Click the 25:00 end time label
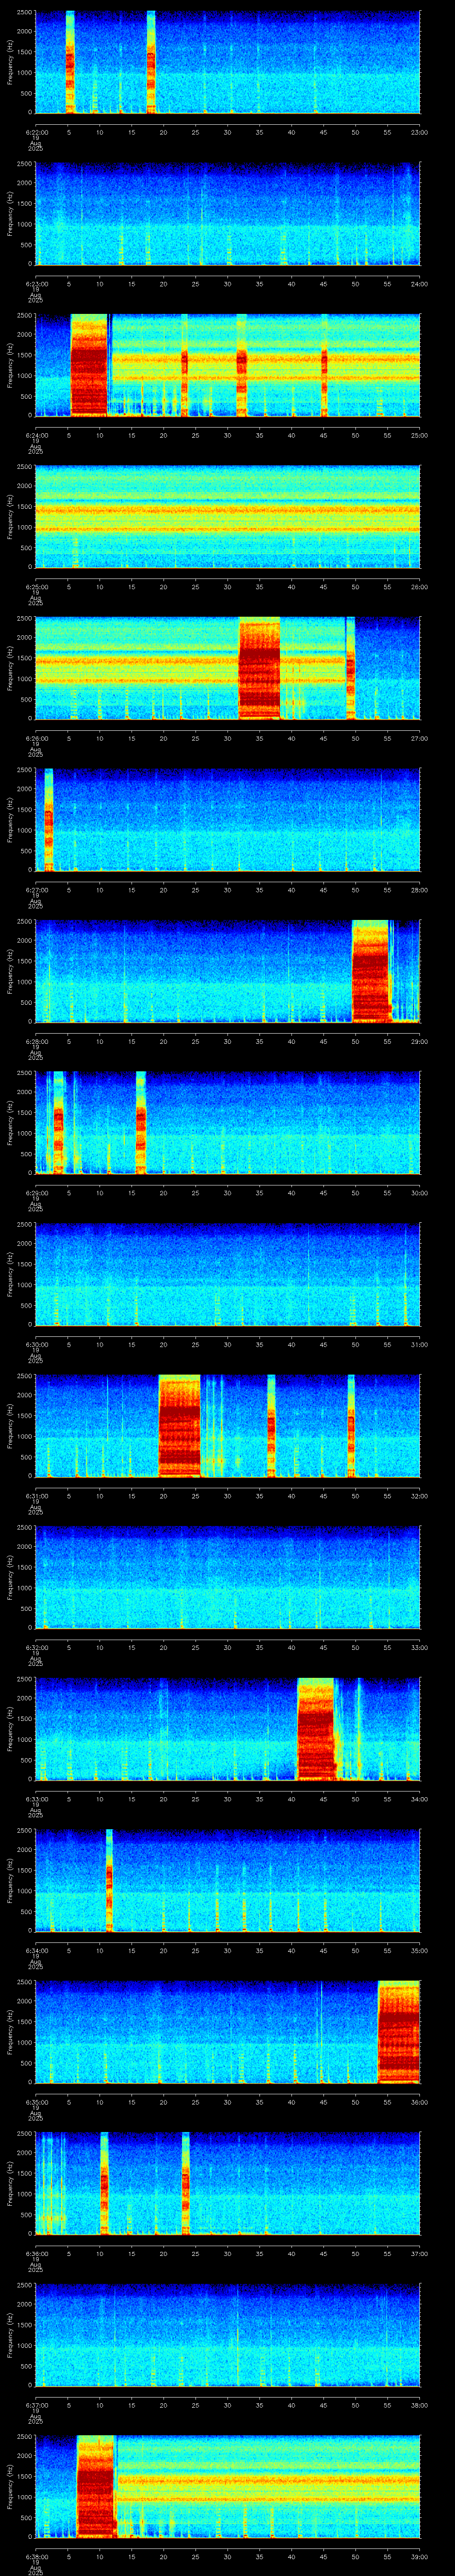 point(419,435)
